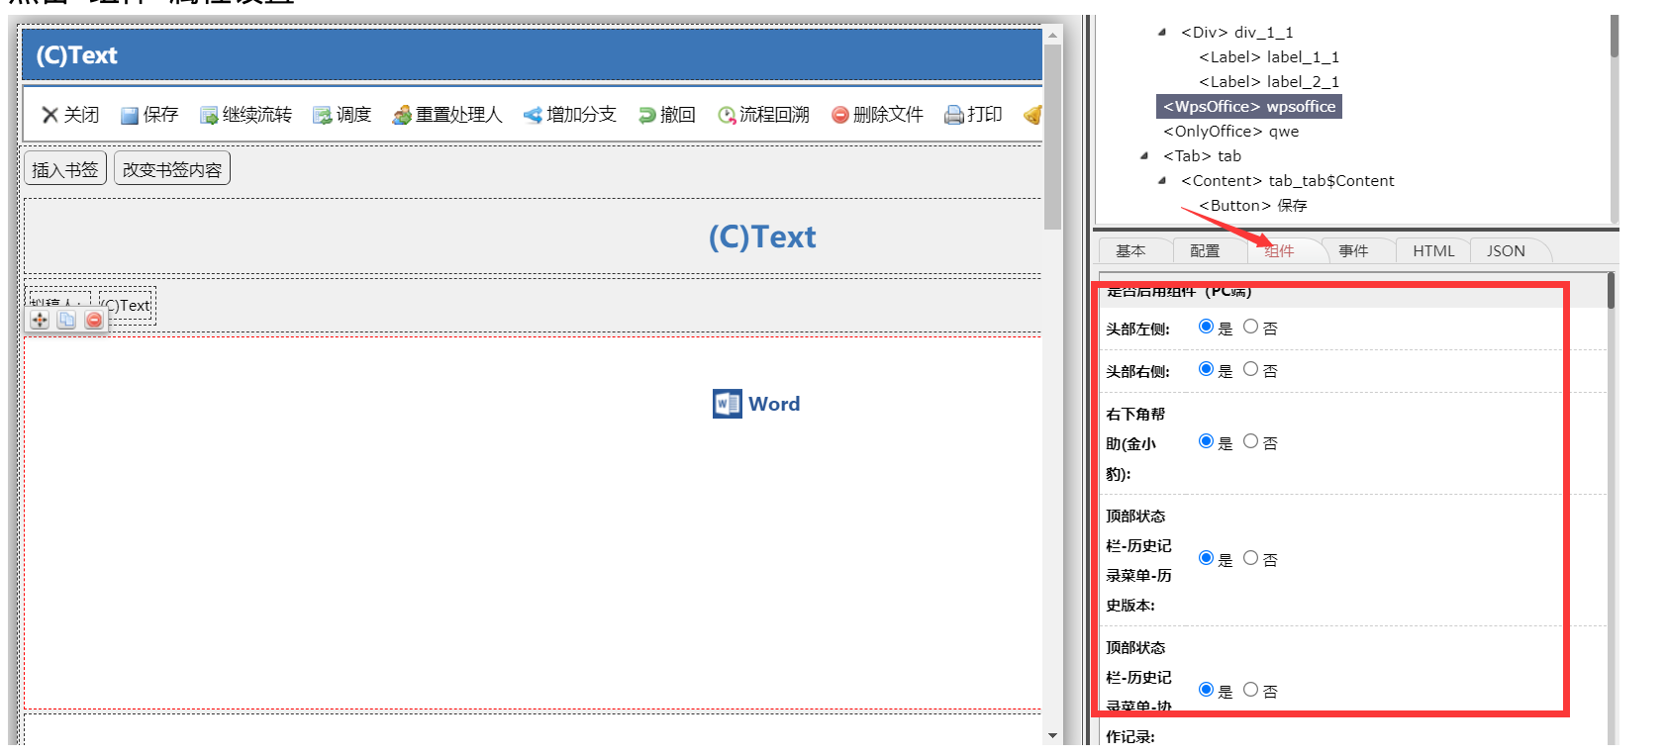The image size is (1667, 756).
Task: Click the 增加分支 toolbar icon
Action: coord(533,116)
